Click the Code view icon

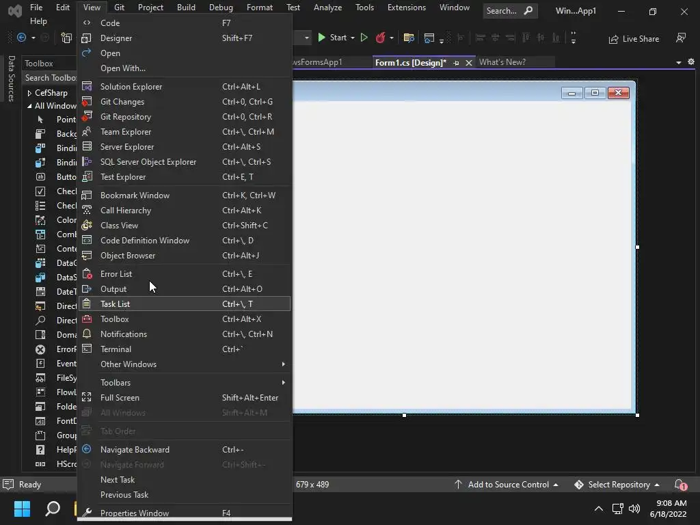coord(87,23)
